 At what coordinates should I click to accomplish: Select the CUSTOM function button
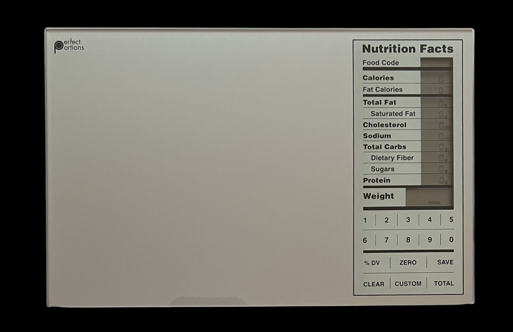408,283
